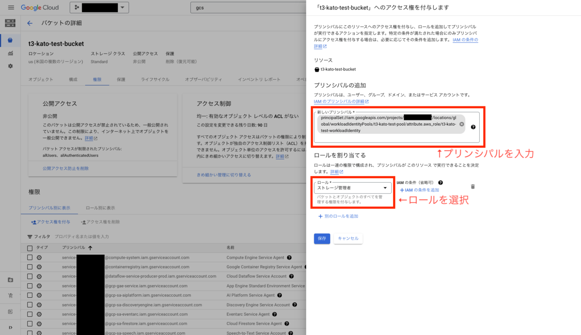Screen dimensions: 581x335
Task: Click help icon for Compute Engine Service Agent
Action: [x=289, y=258]
